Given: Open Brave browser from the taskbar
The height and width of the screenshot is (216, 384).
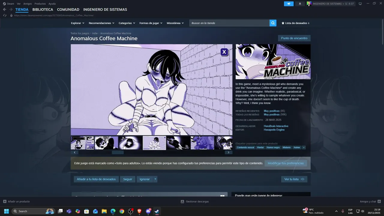Looking at the screenshot, I should (x=139, y=211).
